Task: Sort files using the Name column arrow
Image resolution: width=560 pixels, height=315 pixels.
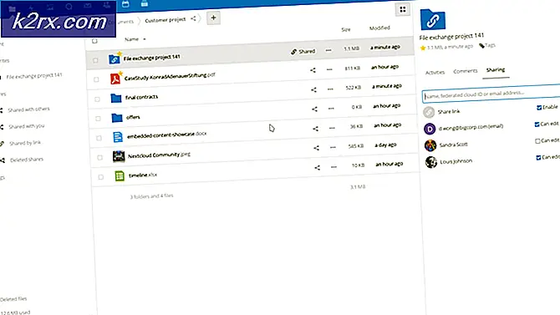Action: pyautogui.click(x=145, y=39)
